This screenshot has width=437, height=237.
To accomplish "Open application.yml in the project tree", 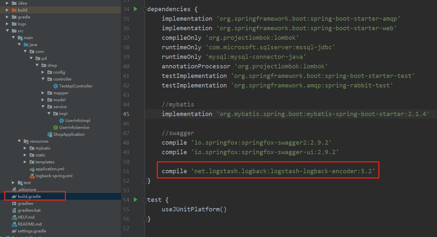I will 50,169.
